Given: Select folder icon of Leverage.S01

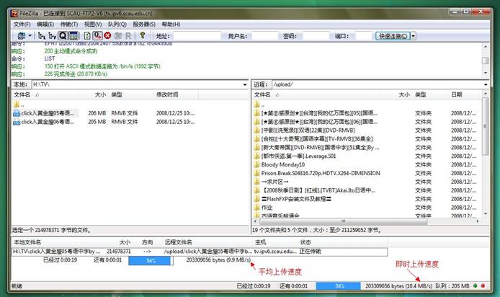Looking at the screenshot, I should 257,156.
